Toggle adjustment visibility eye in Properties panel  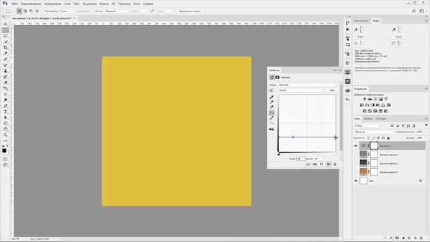[329, 164]
